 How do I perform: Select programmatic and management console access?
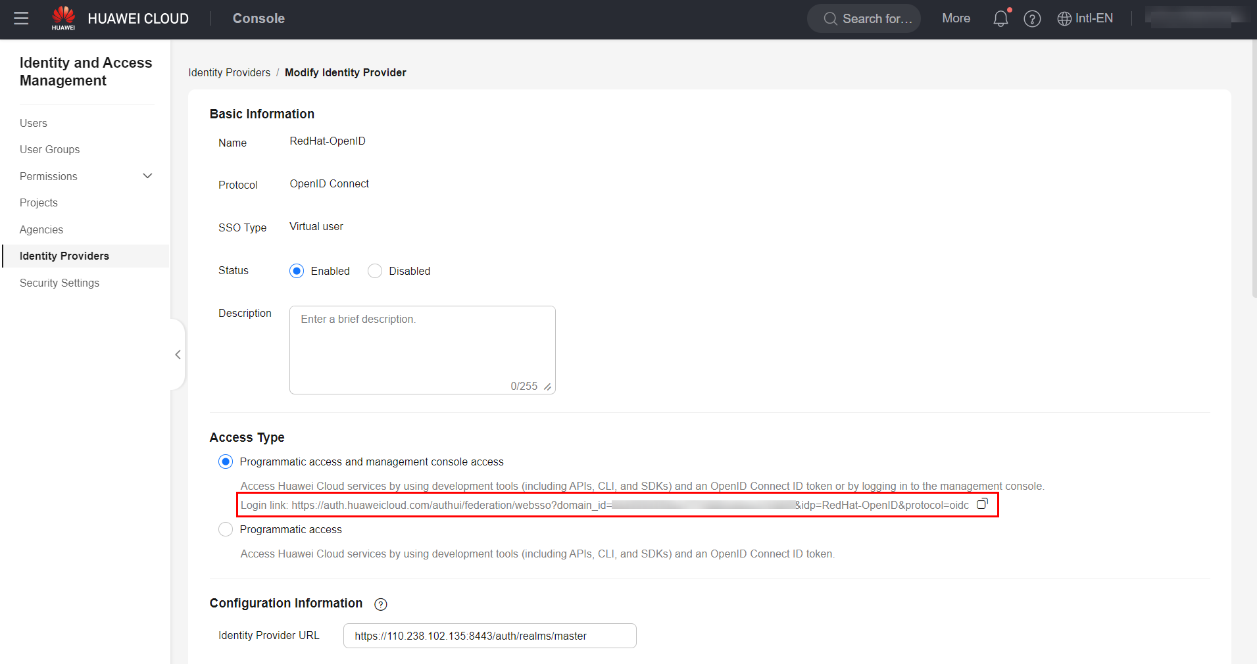pos(226,462)
